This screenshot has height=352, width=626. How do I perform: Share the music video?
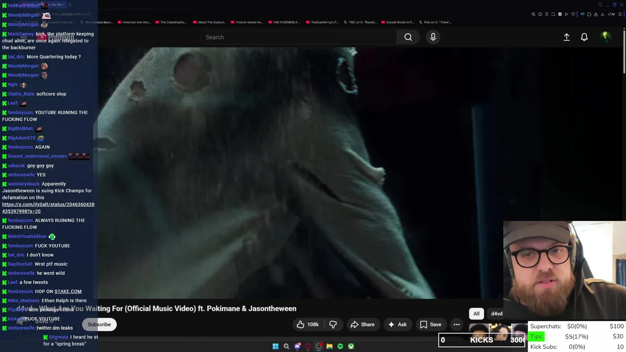(362, 325)
